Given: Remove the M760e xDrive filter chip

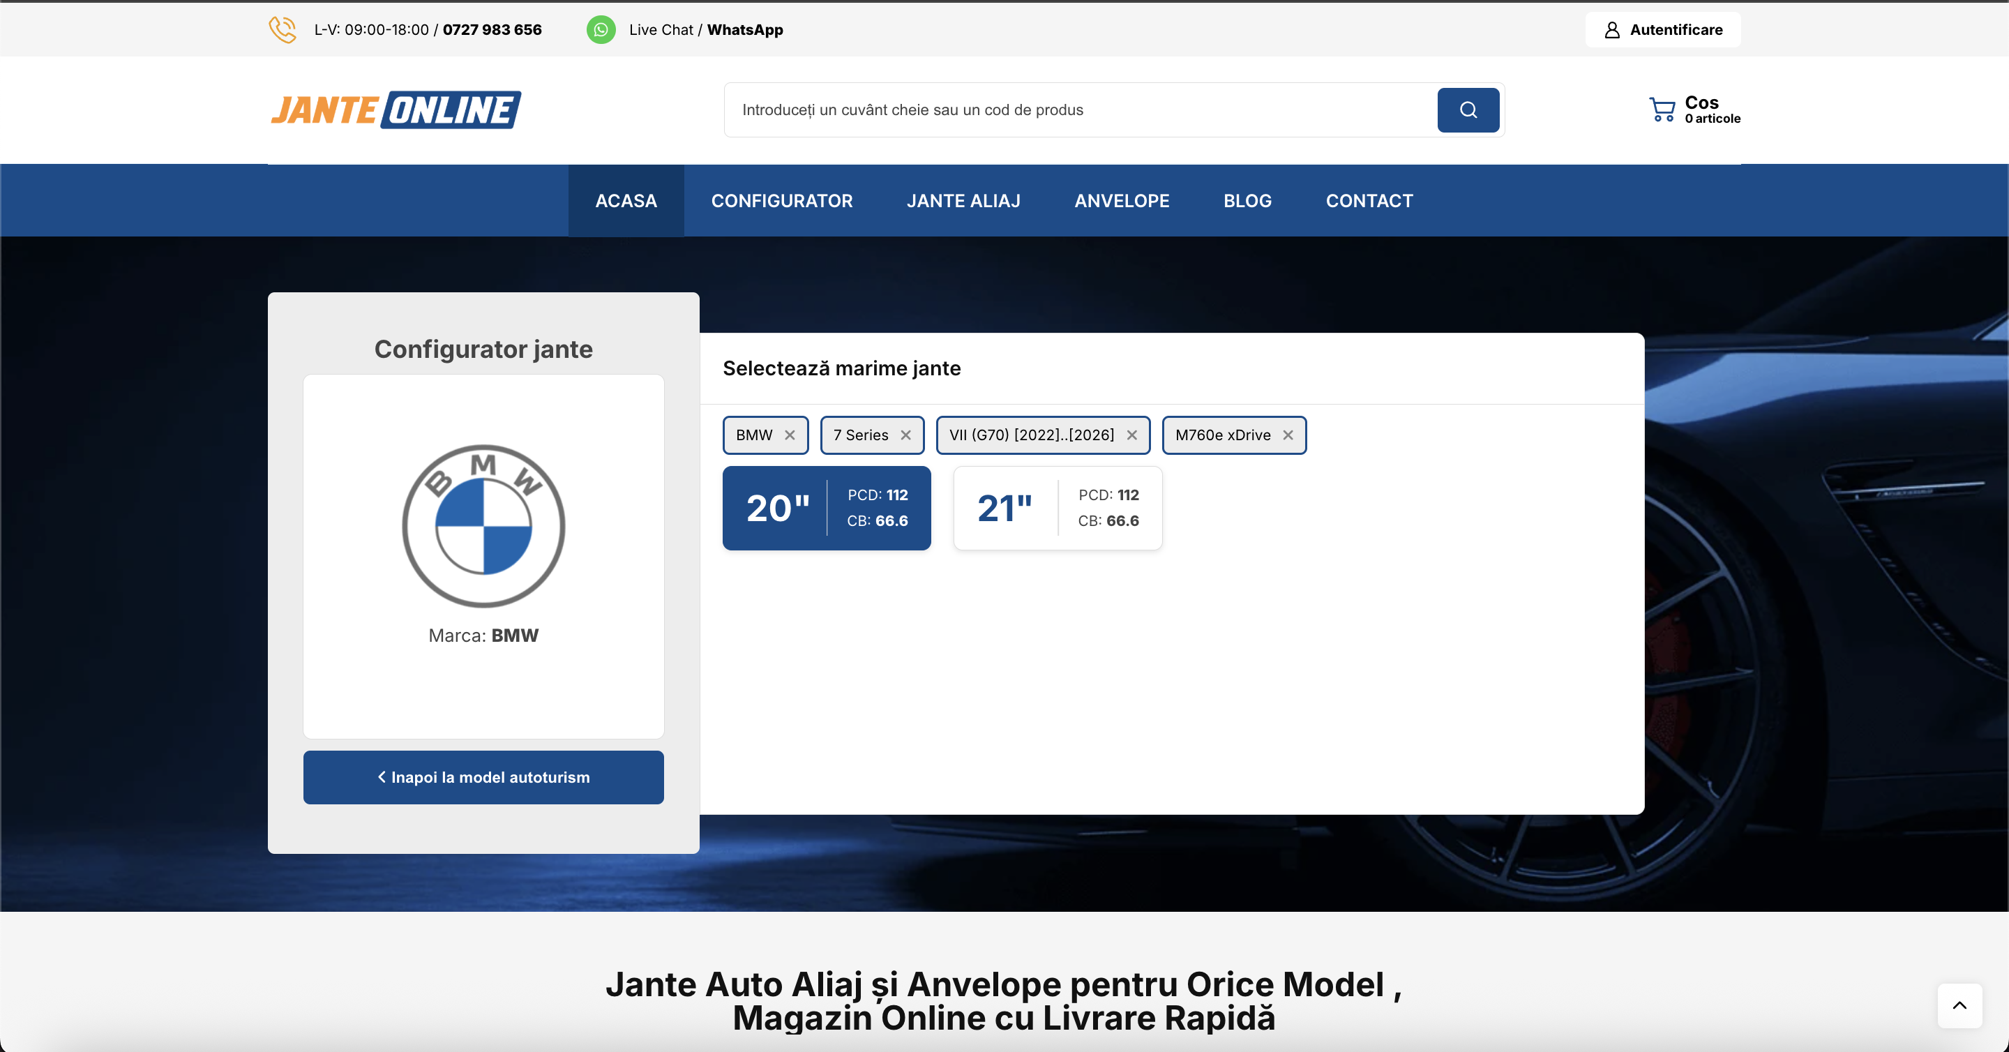Looking at the screenshot, I should point(1287,435).
